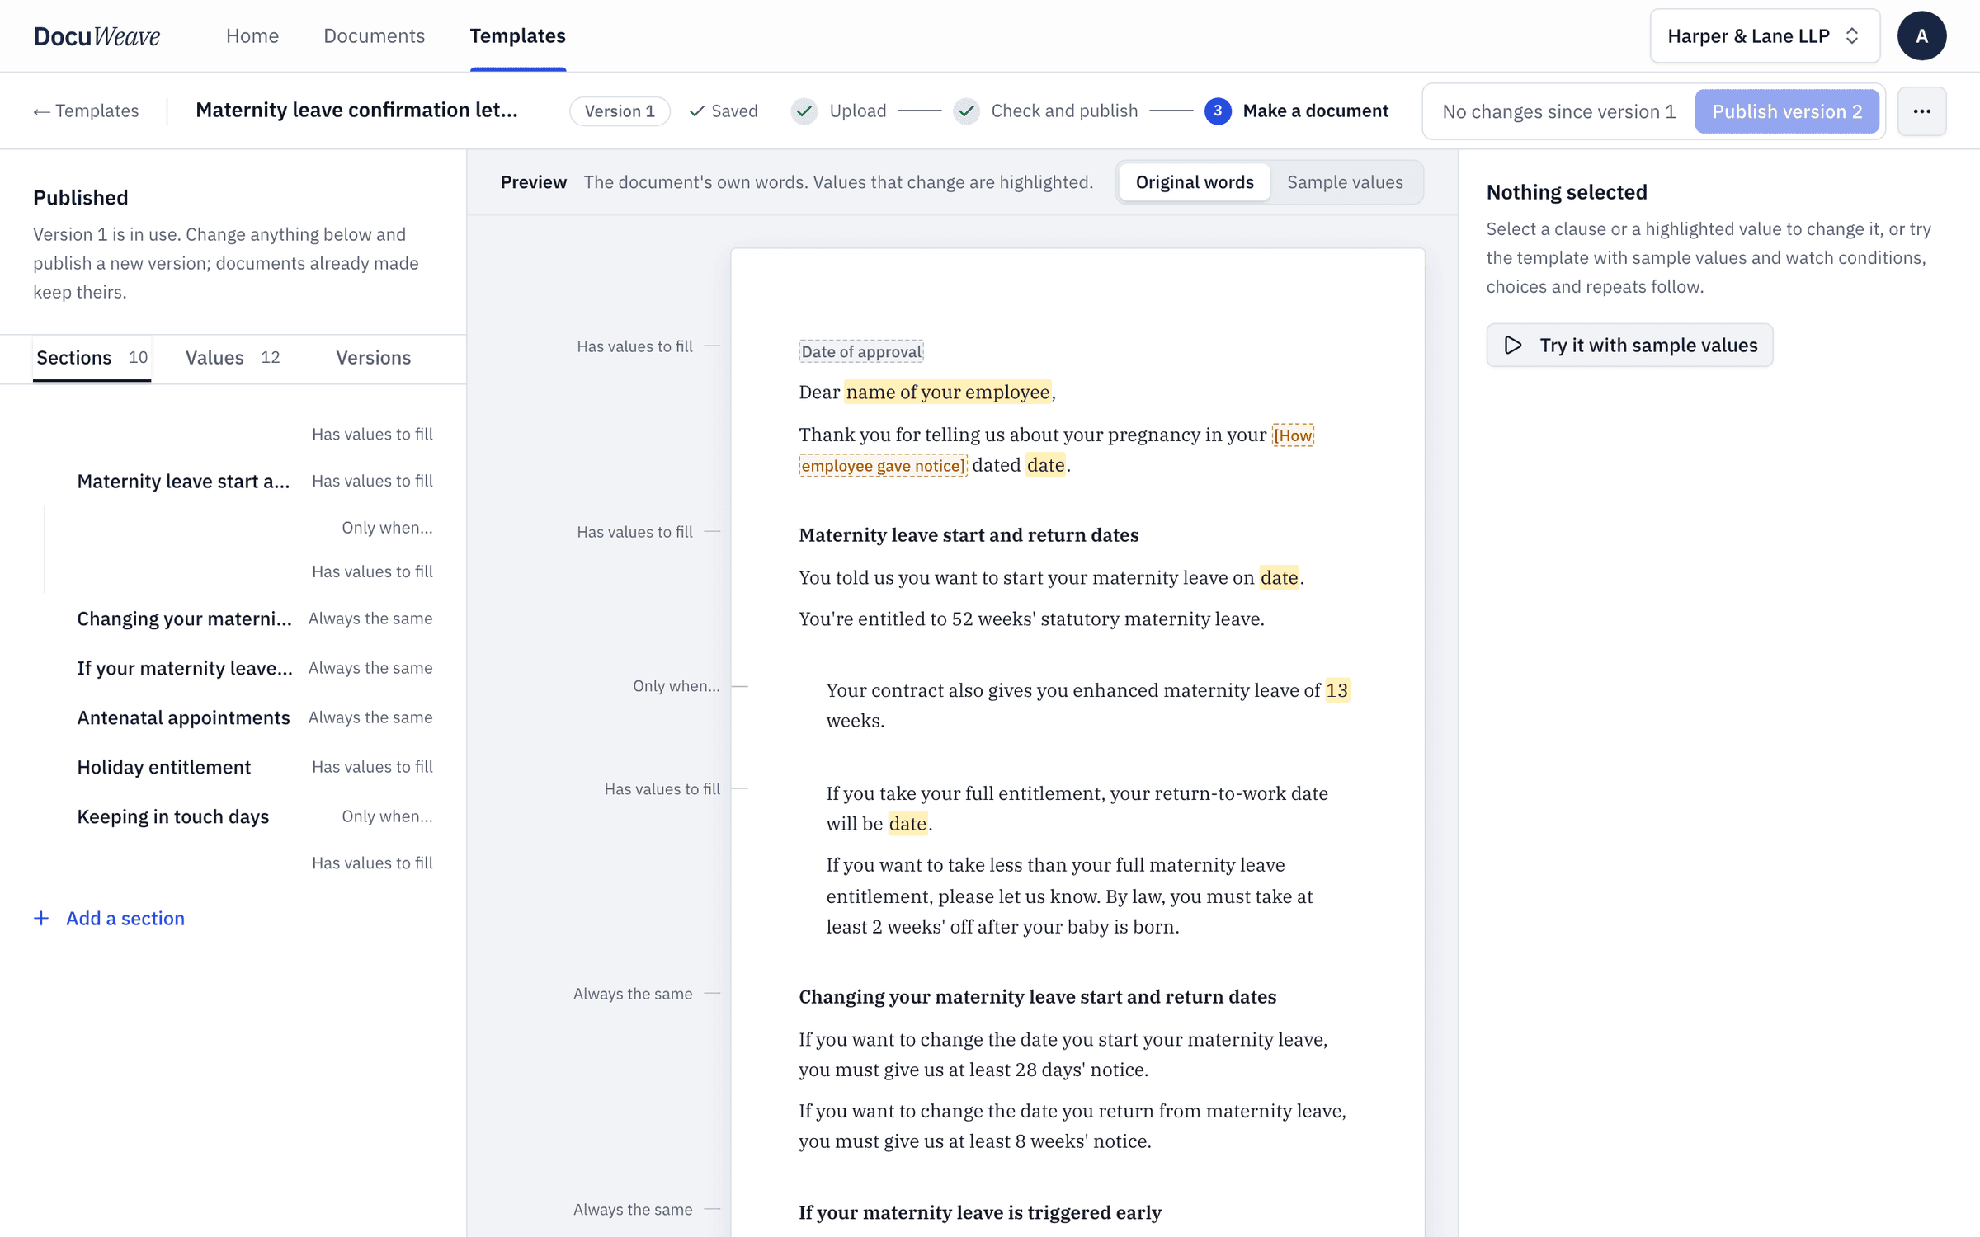
Task: Select the Sections tab
Action: coord(92,358)
